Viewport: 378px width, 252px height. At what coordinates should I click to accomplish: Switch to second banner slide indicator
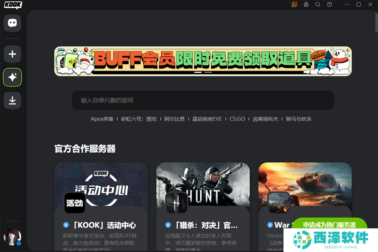pyautogui.click(x=208, y=73)
